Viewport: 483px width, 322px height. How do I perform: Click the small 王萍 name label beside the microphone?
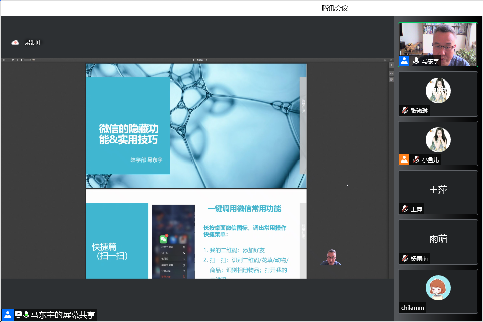(416, 209)
